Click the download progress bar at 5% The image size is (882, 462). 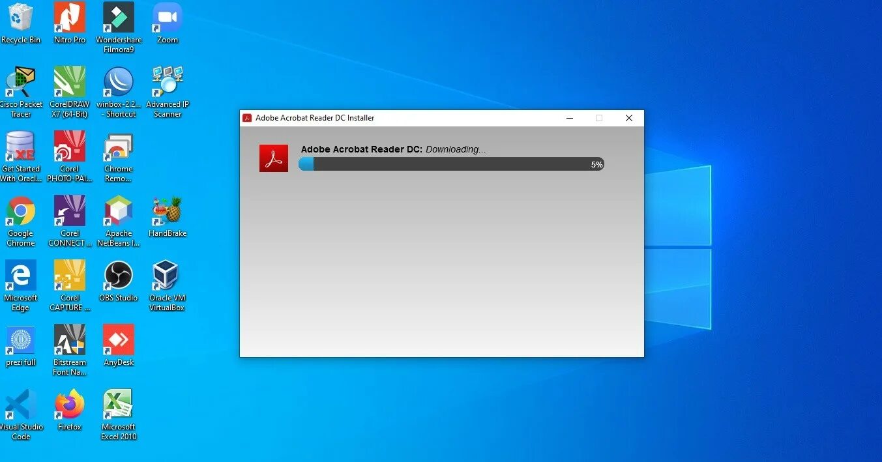pyautogui.click(x=451, y=164)
